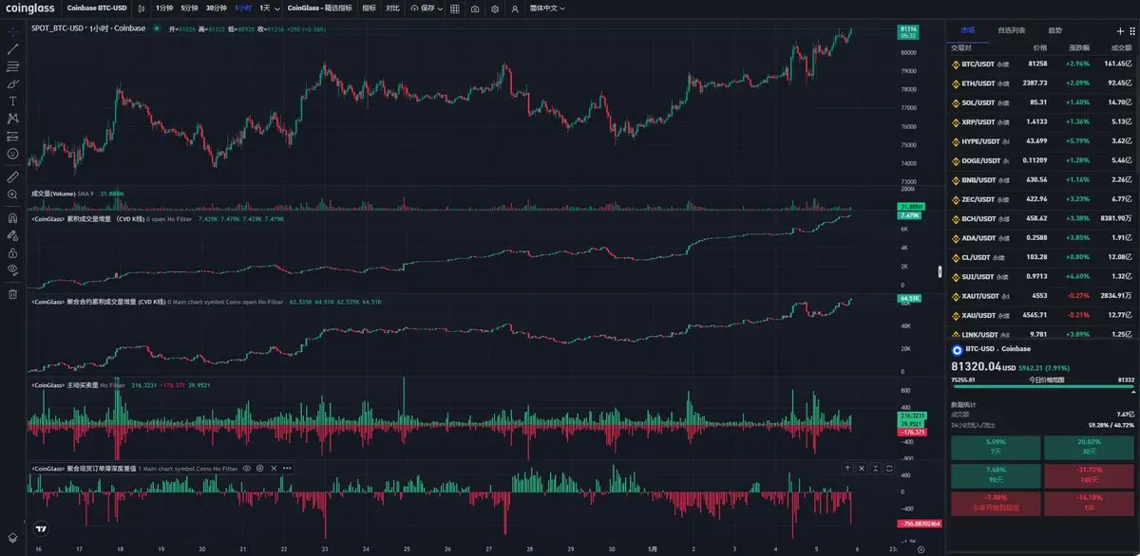Click the 今日价格范围 price range bar
This screenshot has width=1140, height=556.
pyautogui.click(x=1042, y=386)
